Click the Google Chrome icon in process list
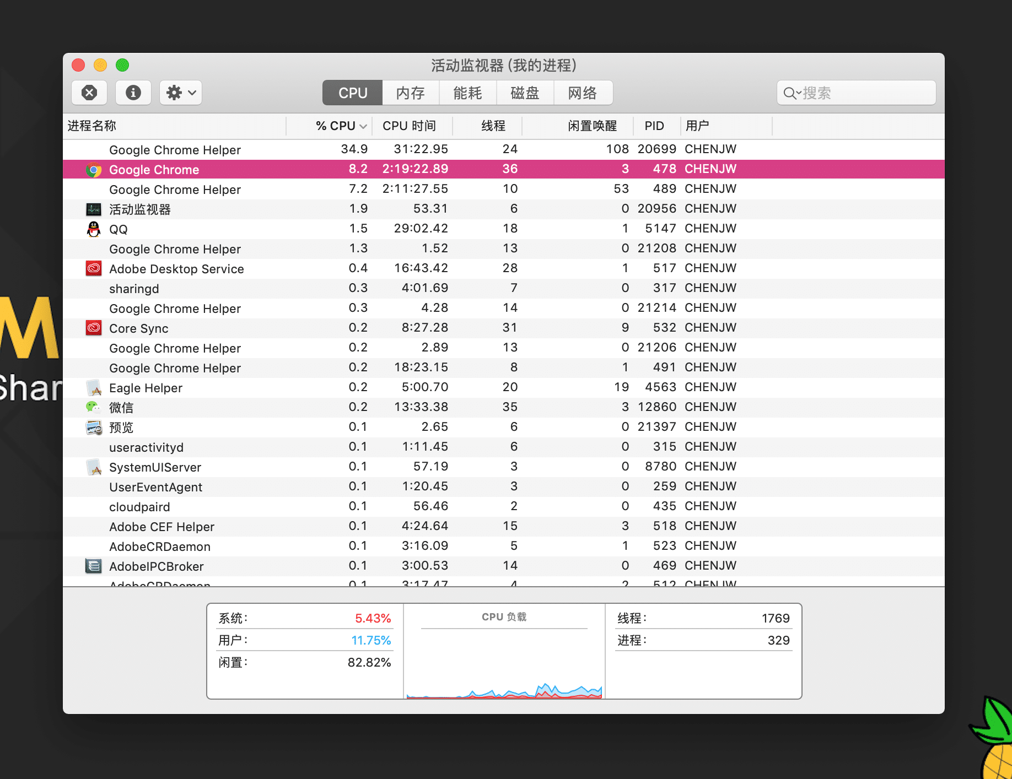The image size is (1012, 779). [x=94, y=170]
